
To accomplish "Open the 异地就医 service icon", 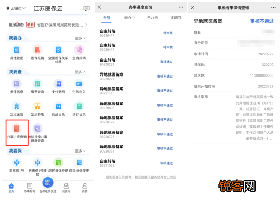I will (17, 50).
